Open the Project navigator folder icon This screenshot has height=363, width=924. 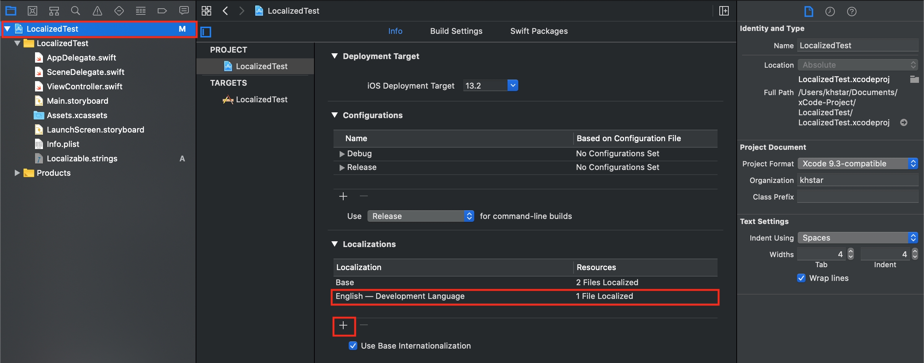11,11
